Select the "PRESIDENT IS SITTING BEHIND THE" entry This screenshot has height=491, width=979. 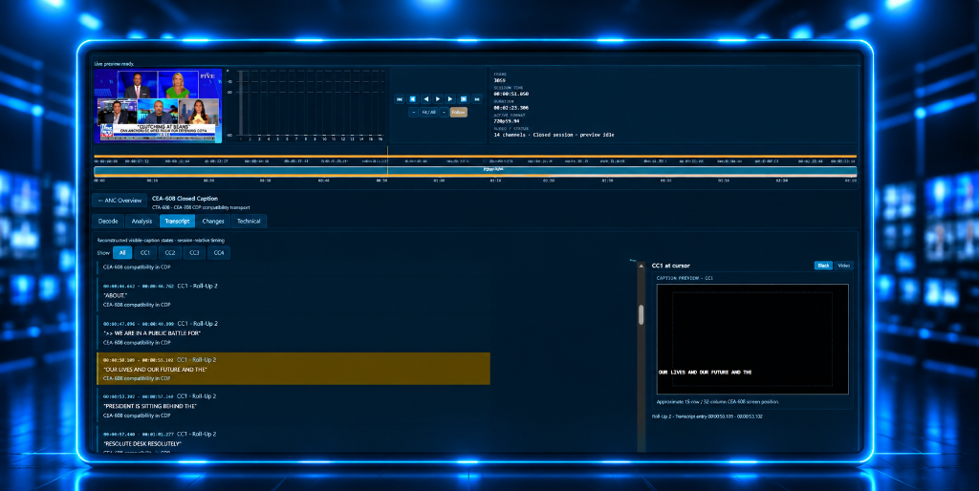coord(294,406)
